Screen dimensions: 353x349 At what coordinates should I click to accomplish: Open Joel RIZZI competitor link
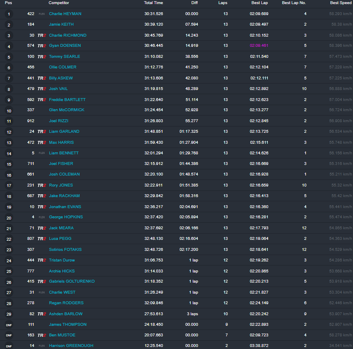pyautogui.click(x=59, y=121)
